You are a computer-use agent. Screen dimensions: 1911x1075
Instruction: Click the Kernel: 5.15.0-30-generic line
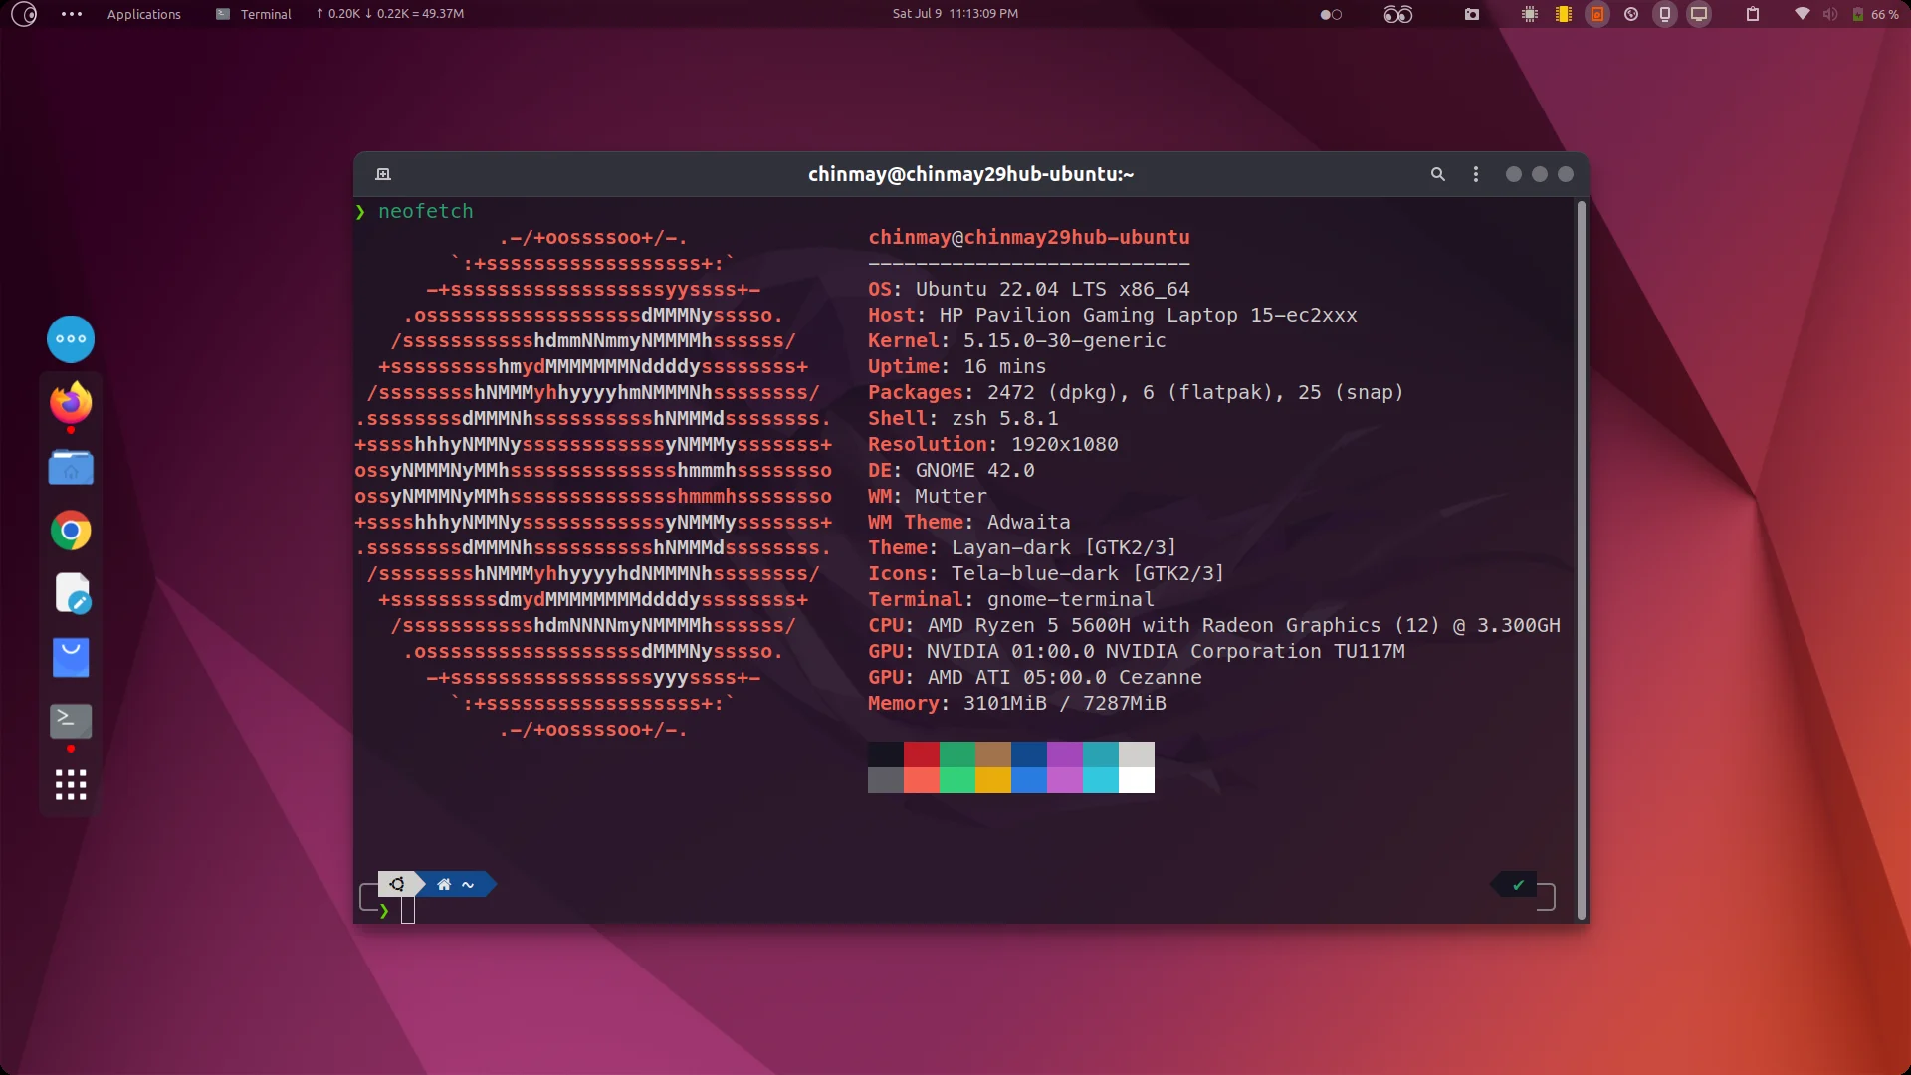tap(1017, 340)
